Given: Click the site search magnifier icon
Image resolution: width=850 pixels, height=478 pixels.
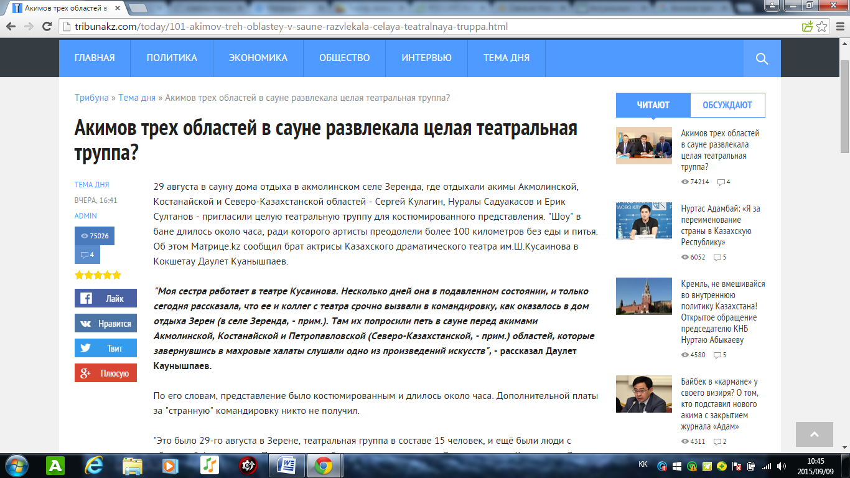Looking at the screenshot, I should [x=762, y=59].
